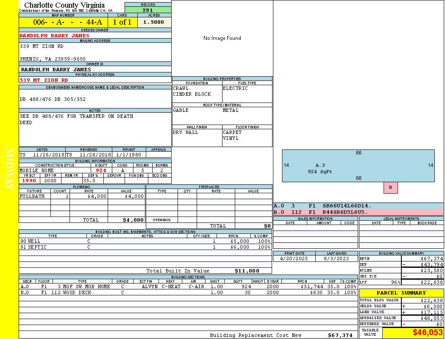The image size is (445, 339).
Task: Click the yellow PARCEL SUMMARY header
Action: click(401, 293)
